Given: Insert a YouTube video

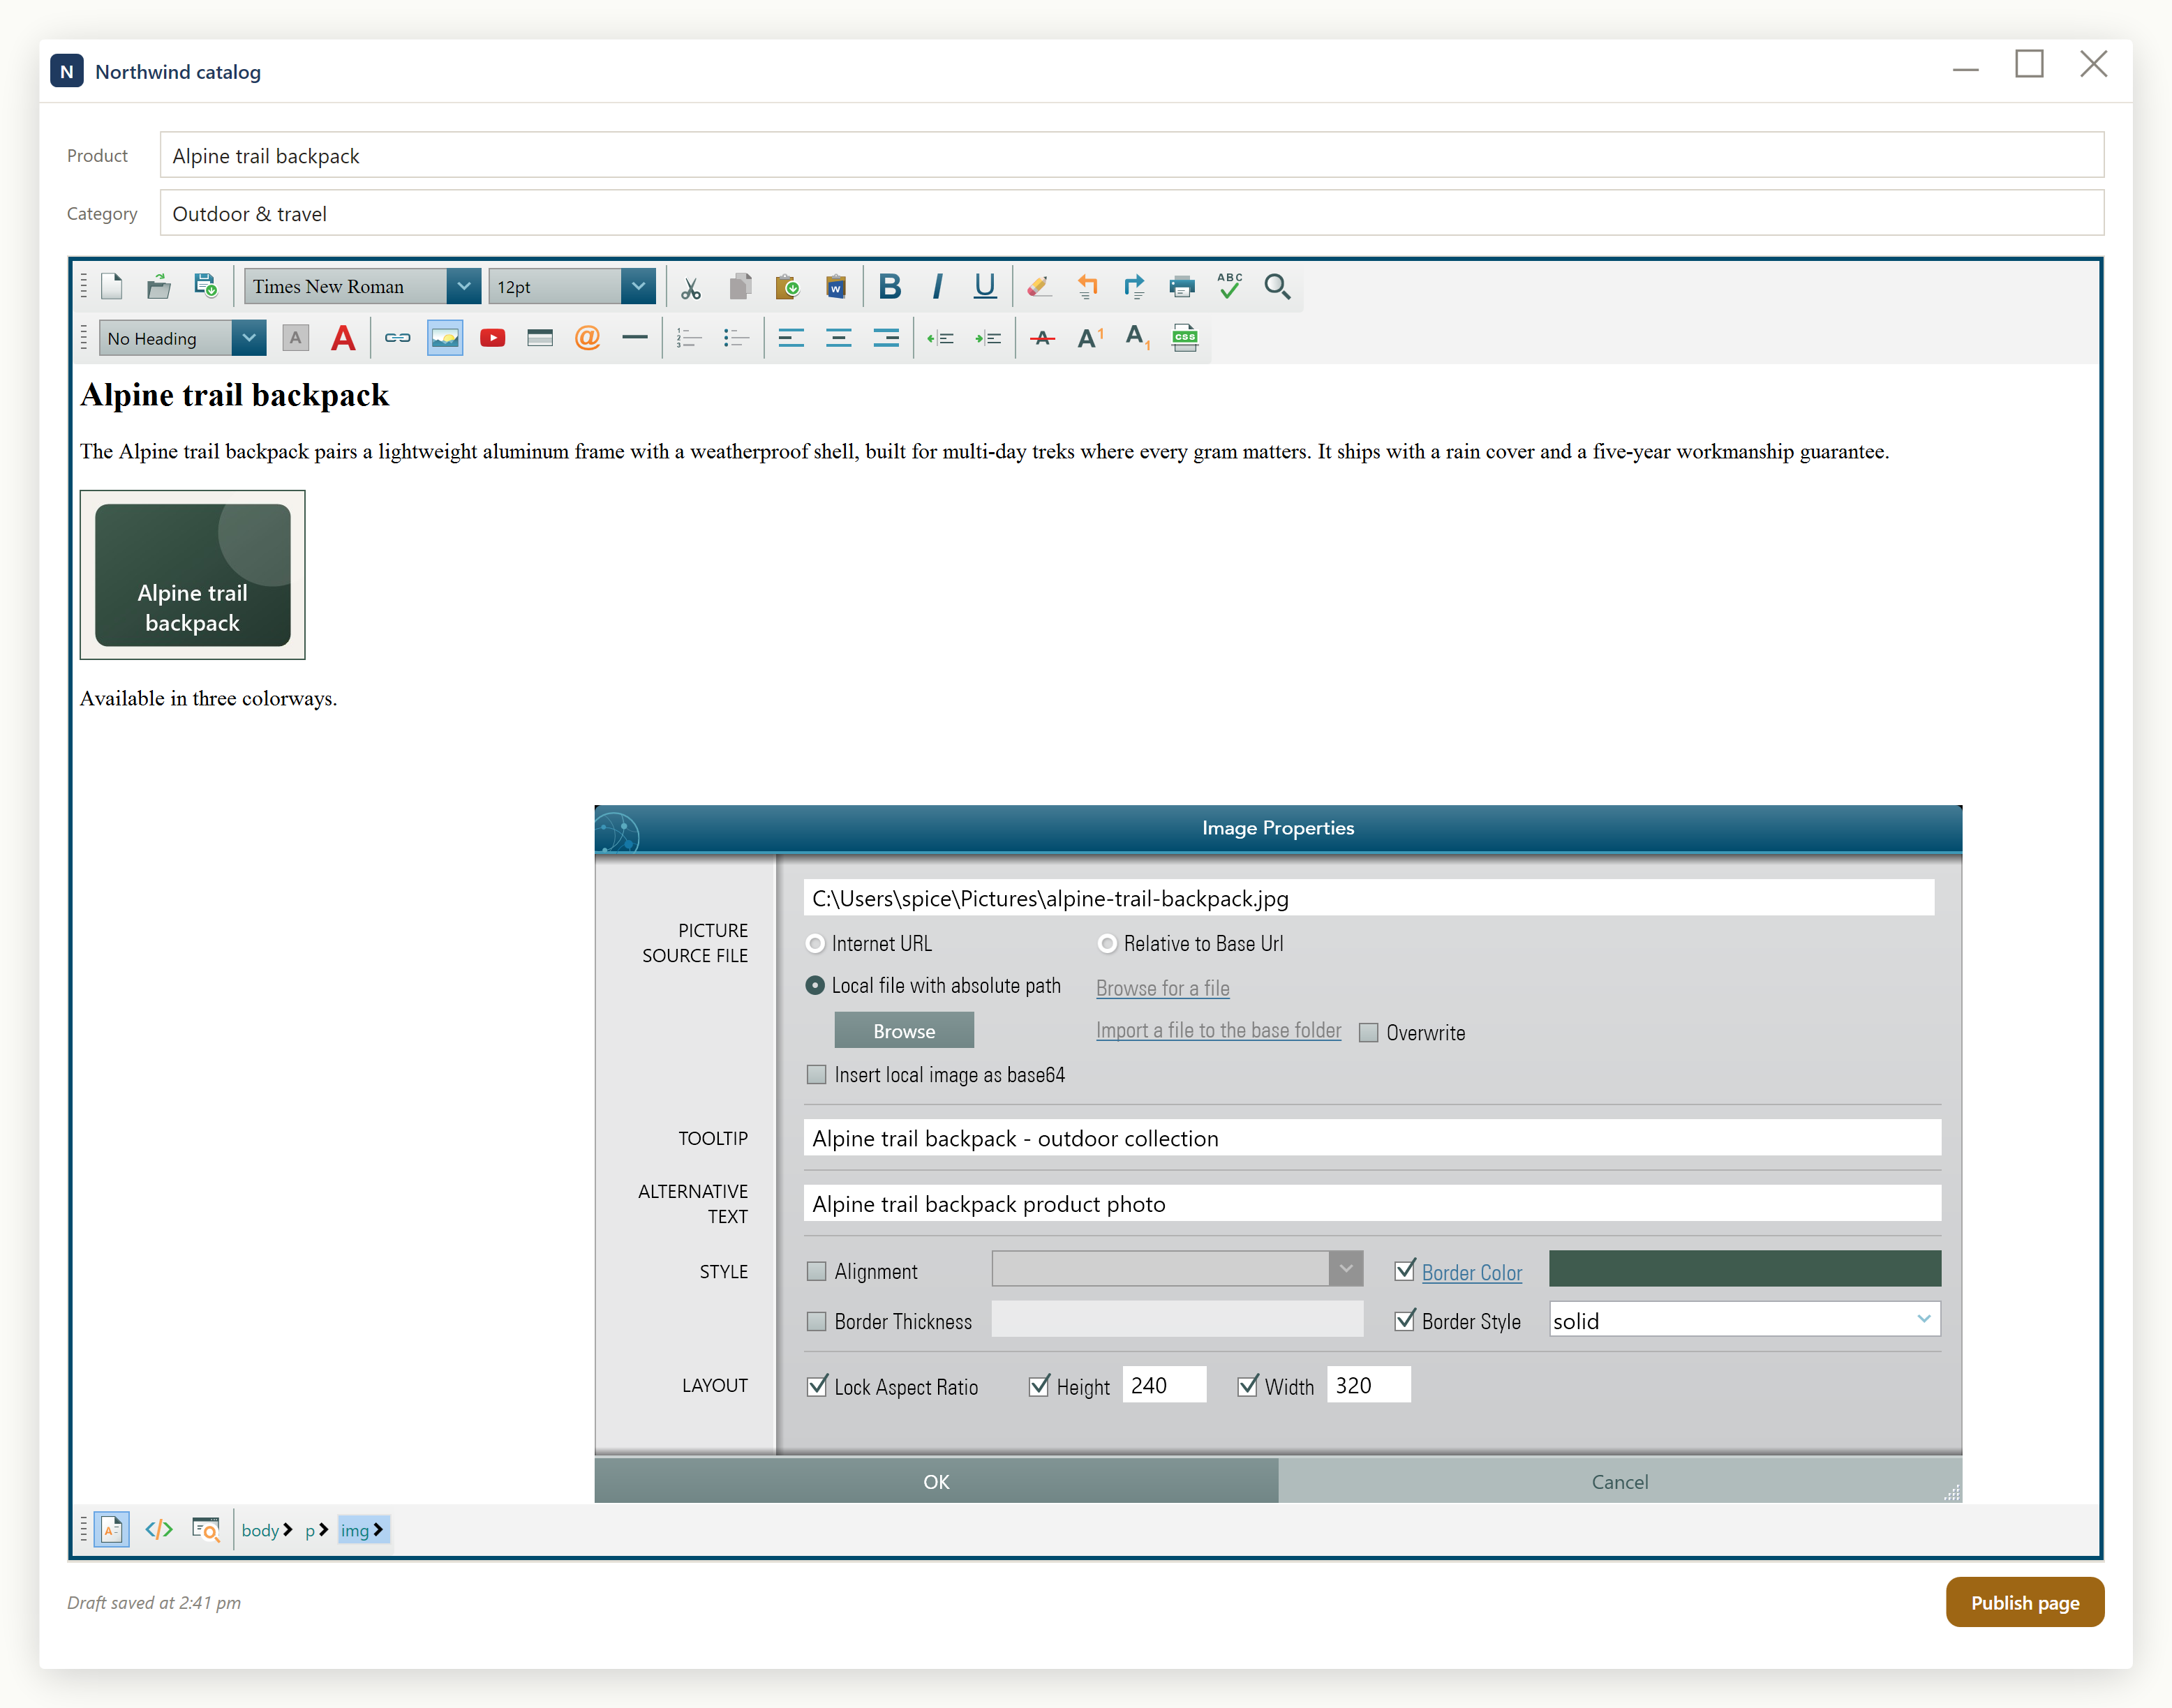Looking at the screenshot, I should point(492,338).
